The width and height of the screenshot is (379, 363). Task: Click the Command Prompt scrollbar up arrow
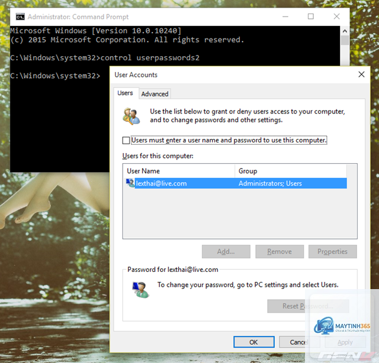click(x=345, y=31)
